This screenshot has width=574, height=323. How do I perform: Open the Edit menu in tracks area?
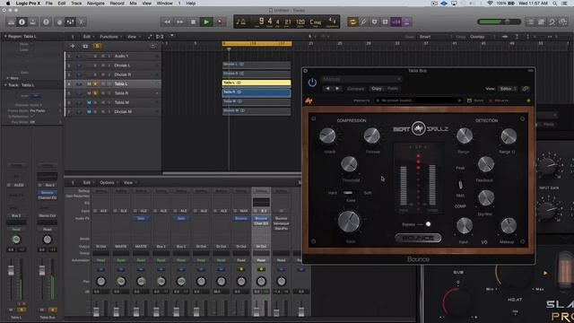87,37
